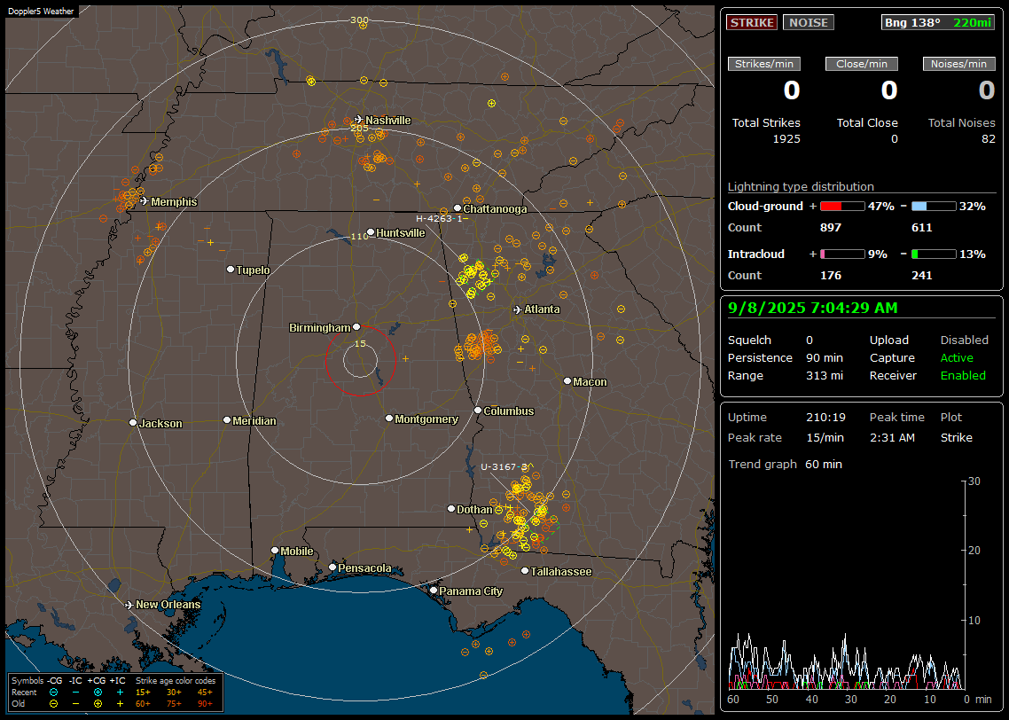The width and height of the screenshot is (1009, 720).
Task: Click the Lightning type distribution heading
Action: (801, 186)
